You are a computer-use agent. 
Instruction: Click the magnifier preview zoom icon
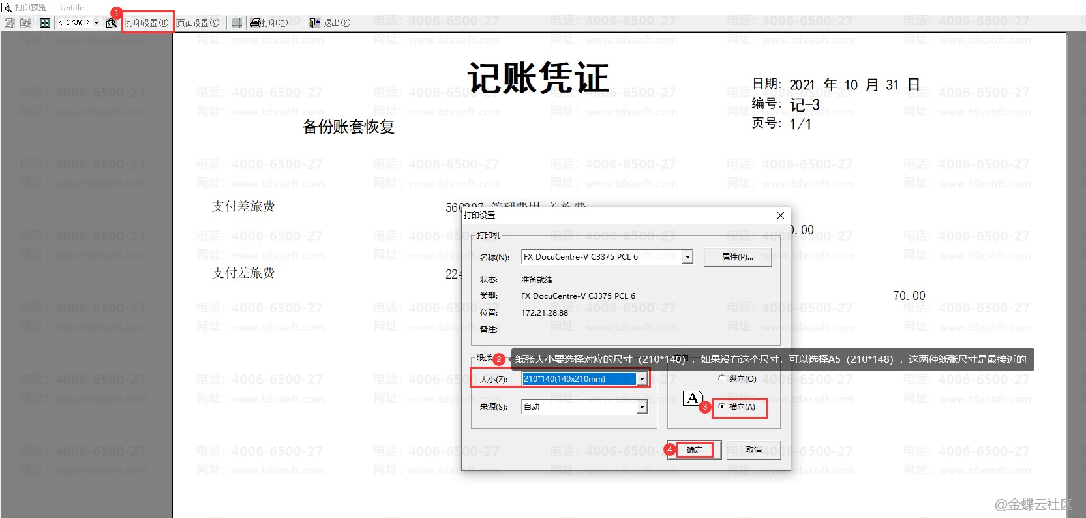tap(112, 23)
